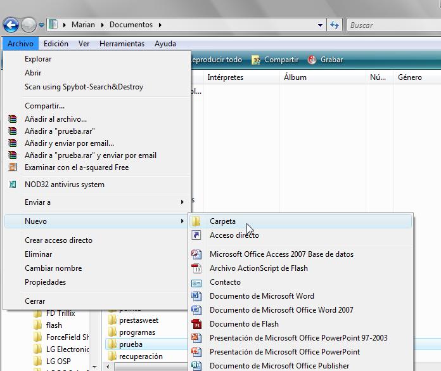This screenshot has height=371, width=441.
Task: Click the Microsoft Office Publisher document icon
Action: point(196,366)
